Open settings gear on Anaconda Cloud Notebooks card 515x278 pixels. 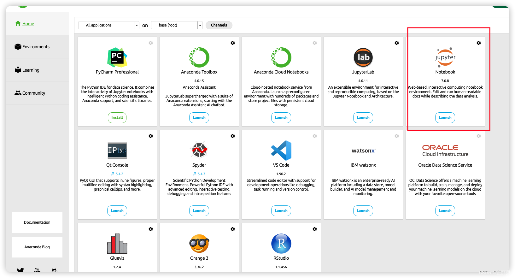(315, 43)
